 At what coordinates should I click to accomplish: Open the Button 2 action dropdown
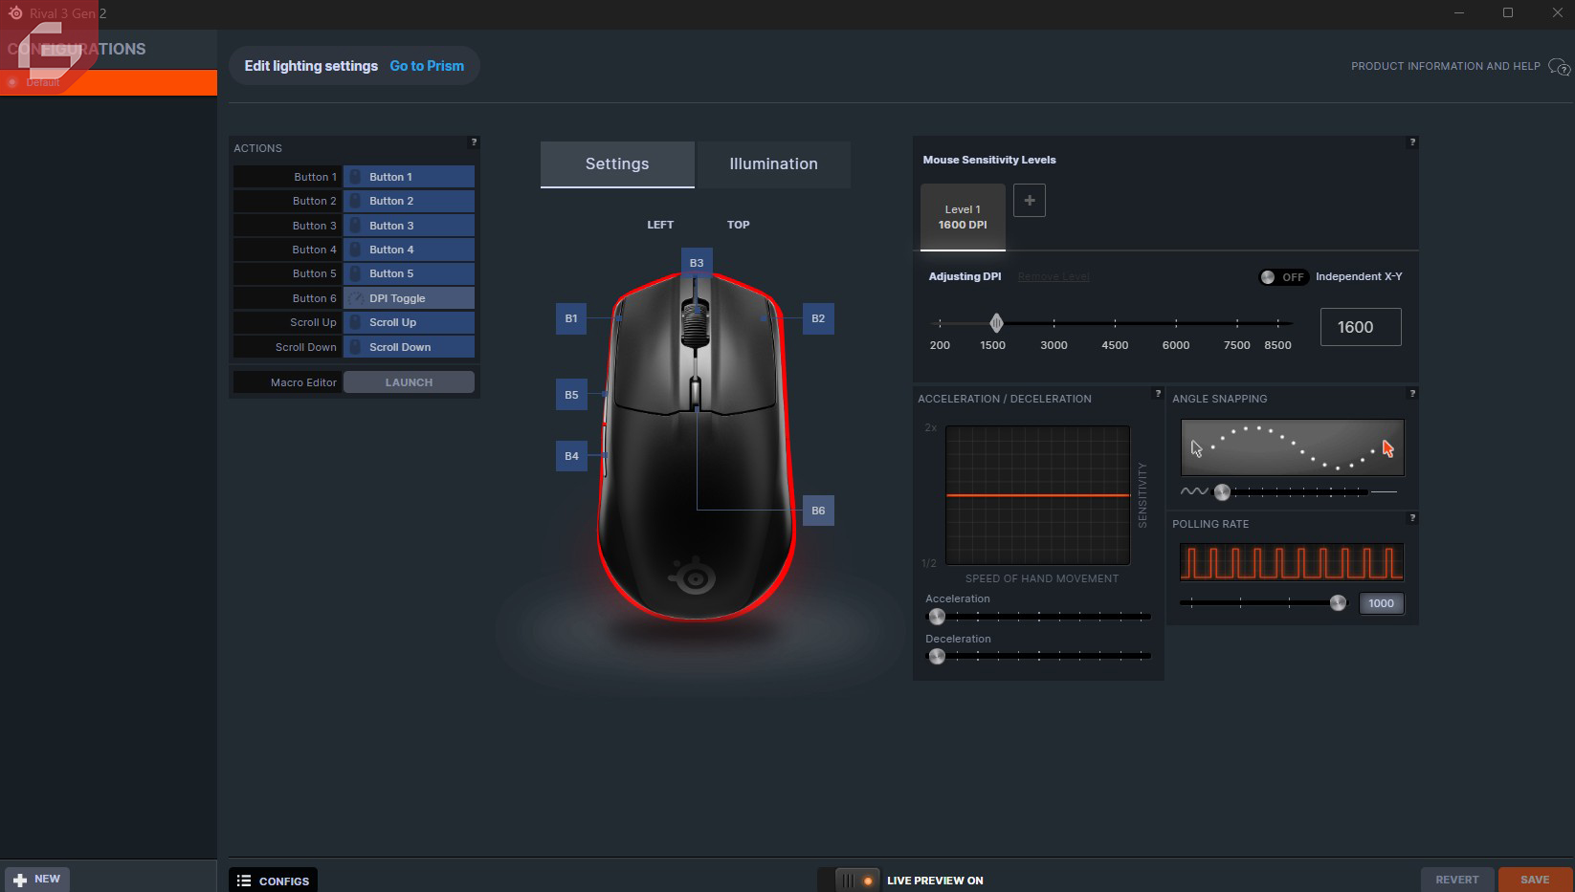[x=409, y=201]
